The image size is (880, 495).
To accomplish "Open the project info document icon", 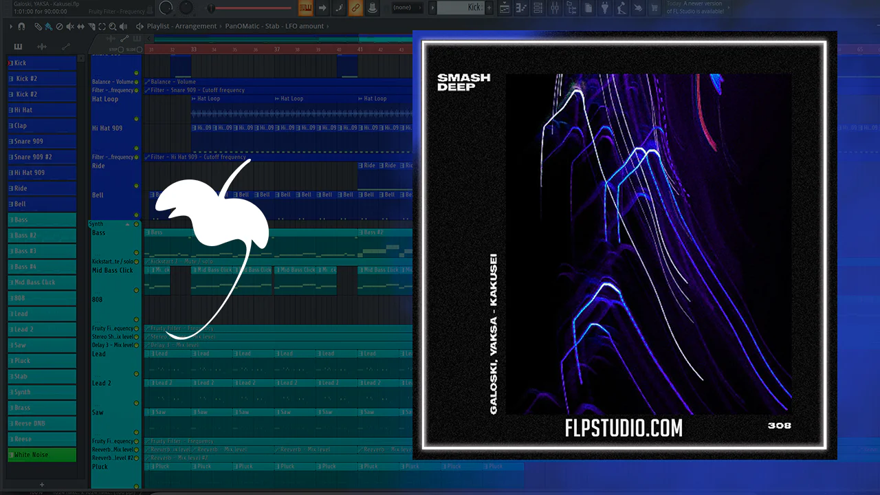I will coord(588,8).
